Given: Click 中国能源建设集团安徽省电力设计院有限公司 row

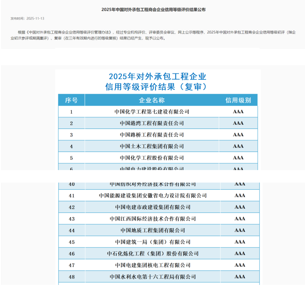Looking at the screenshot, I should (153, 195).
